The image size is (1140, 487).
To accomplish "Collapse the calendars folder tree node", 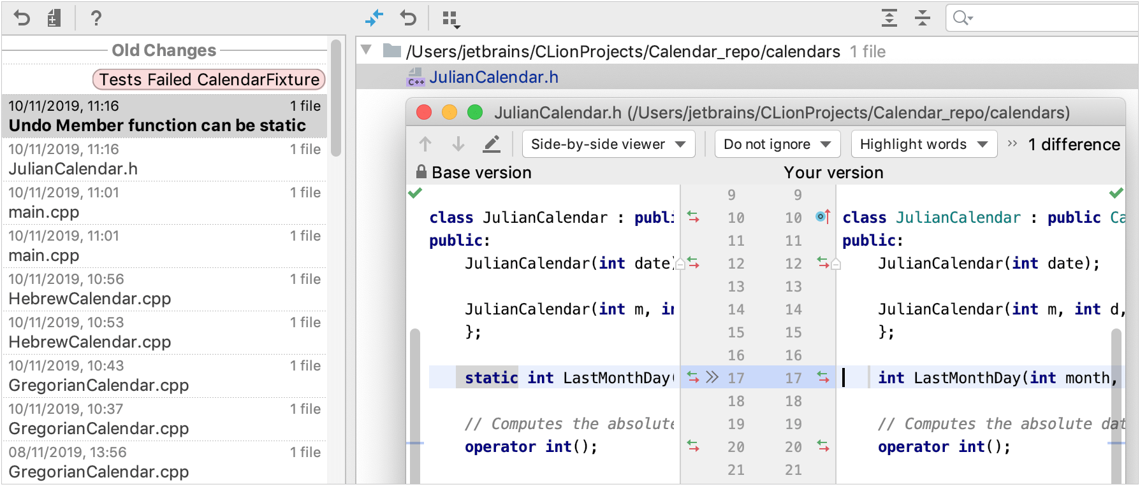I will [x=367, y=50].
